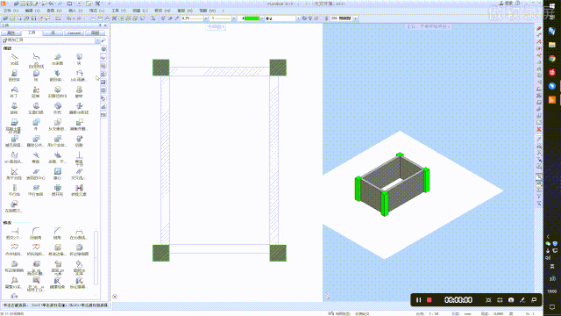Pause the screen recording
561x316 pixels.
click(x=418, y=300)
